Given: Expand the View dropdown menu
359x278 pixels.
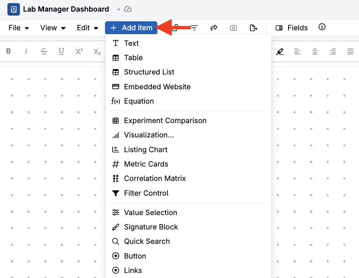Looking at the screenshot, I should pyautogui.click(x=53, y=28).
